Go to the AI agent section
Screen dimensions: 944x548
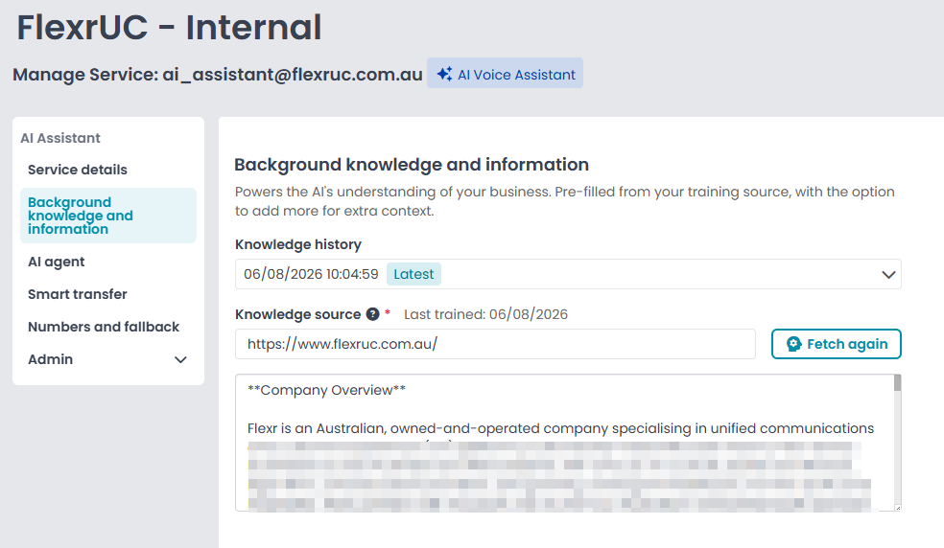pos(107,262)
